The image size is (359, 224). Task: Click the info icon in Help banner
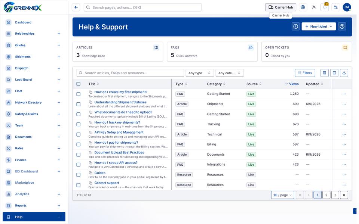tap(295, 27)
